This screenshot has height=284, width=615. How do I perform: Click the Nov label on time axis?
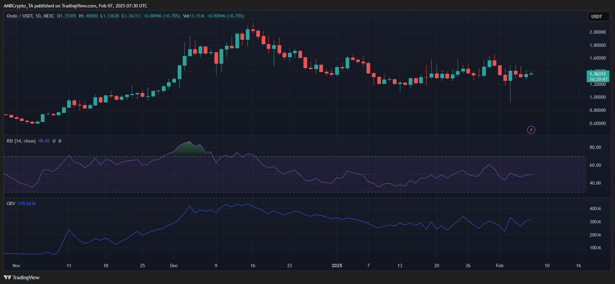pos(16,265)
